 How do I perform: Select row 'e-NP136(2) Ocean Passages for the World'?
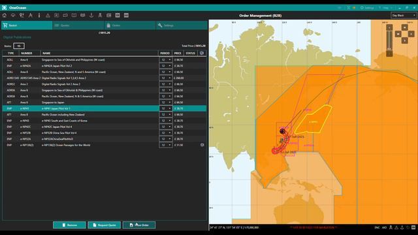[x=104, y=145]
